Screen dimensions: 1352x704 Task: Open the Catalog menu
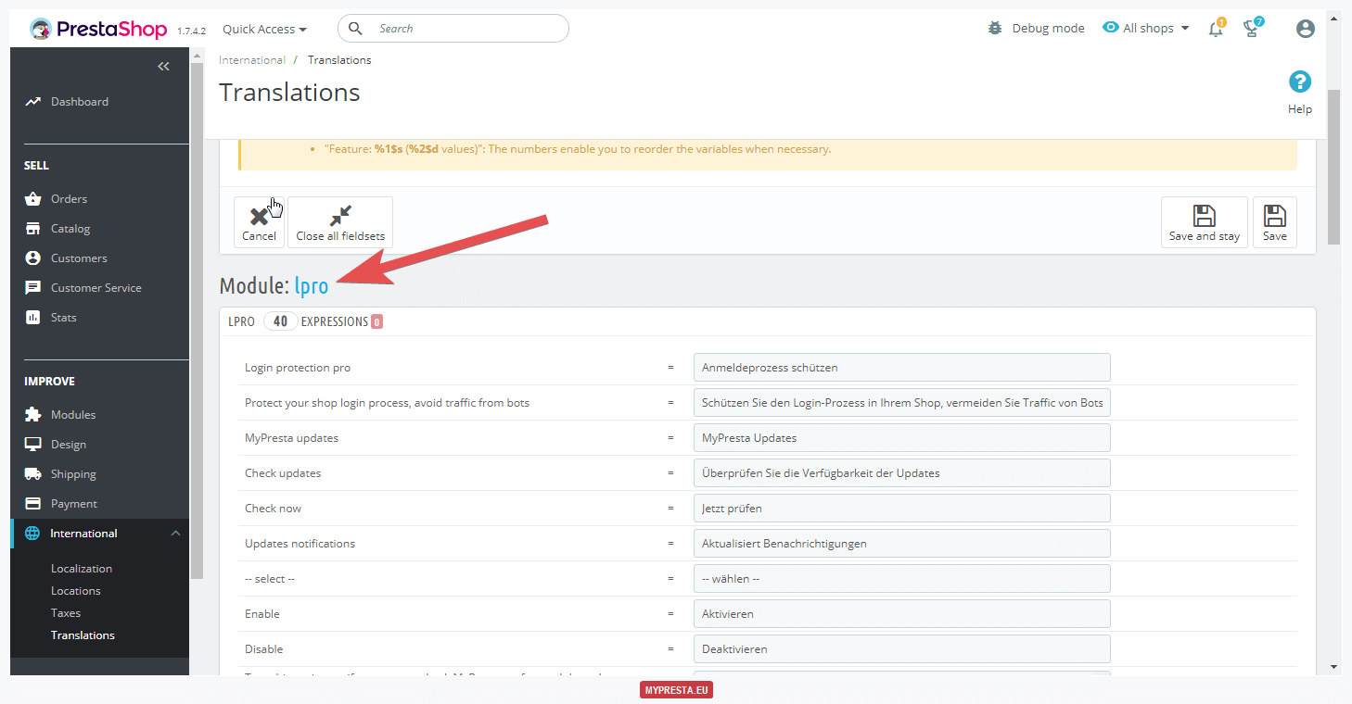70,229
